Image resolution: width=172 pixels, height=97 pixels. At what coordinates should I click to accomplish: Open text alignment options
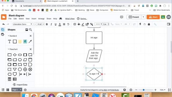64,24
